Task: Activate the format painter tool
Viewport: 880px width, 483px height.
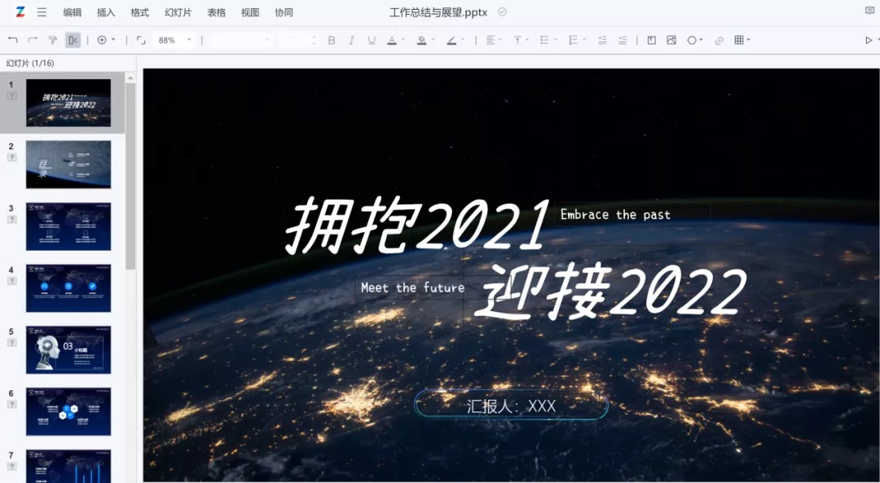Action: pos(53,40)
